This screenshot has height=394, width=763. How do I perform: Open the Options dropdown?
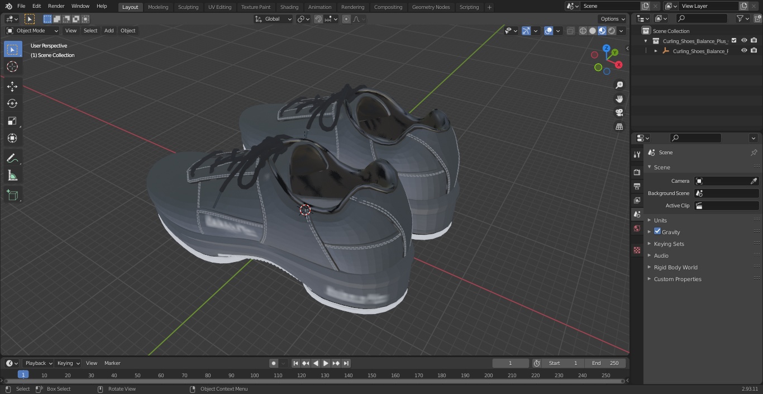(613, 19)
